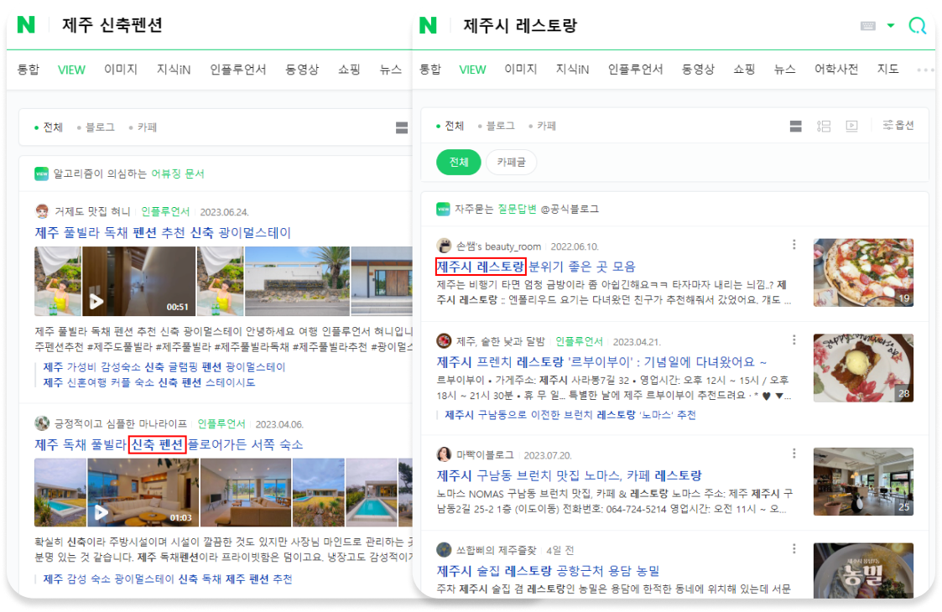The width and height of the screenshot is (942, 612).
Task: Select the 블로그 filter in left window
Action: [99, 127]
